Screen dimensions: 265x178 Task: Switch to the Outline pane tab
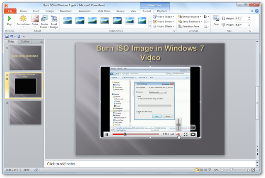click(x=25, y=41)
